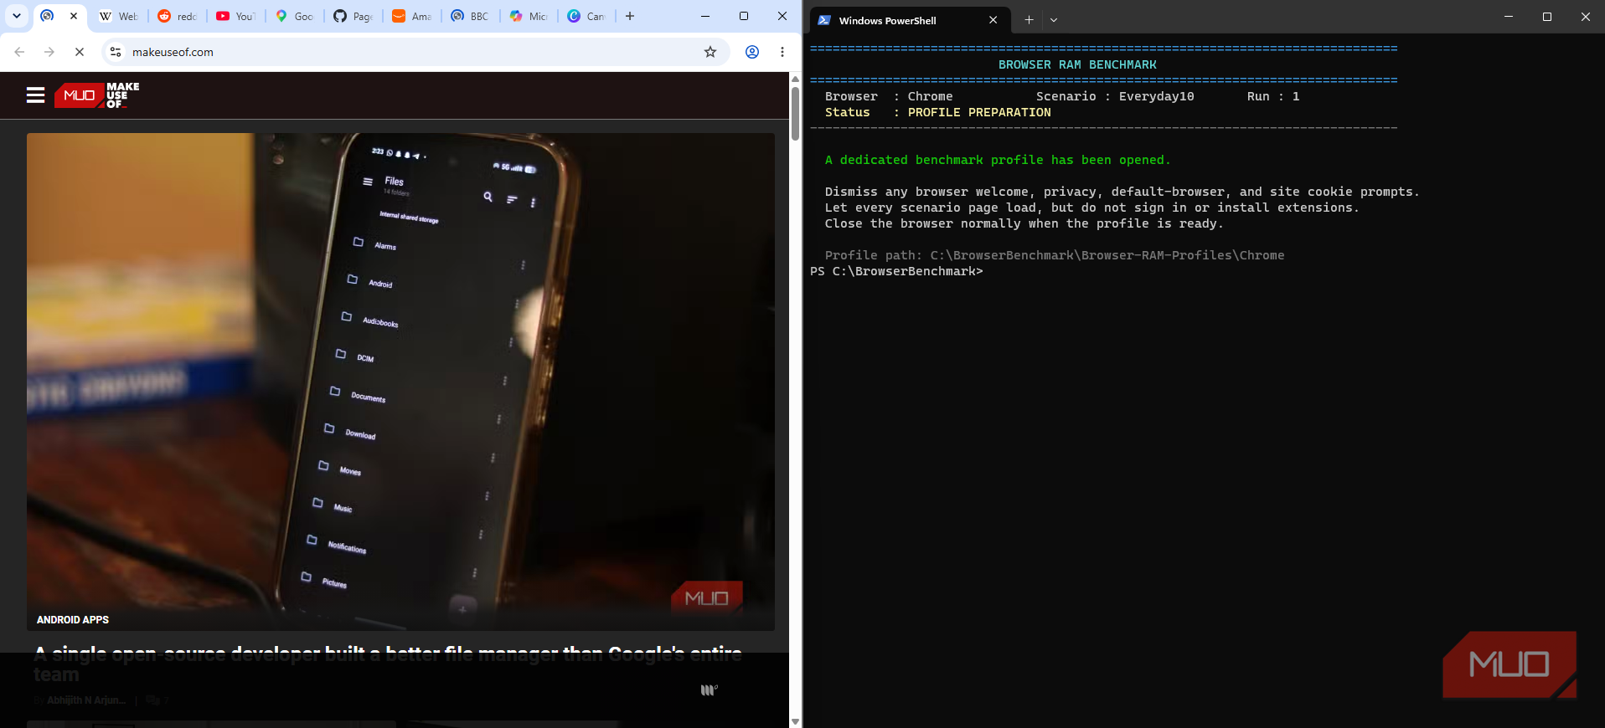Viewport: 1605px width, 728px height.
Task: Open Chrome tab search dropdown arrow
Action: coord(17,16)
